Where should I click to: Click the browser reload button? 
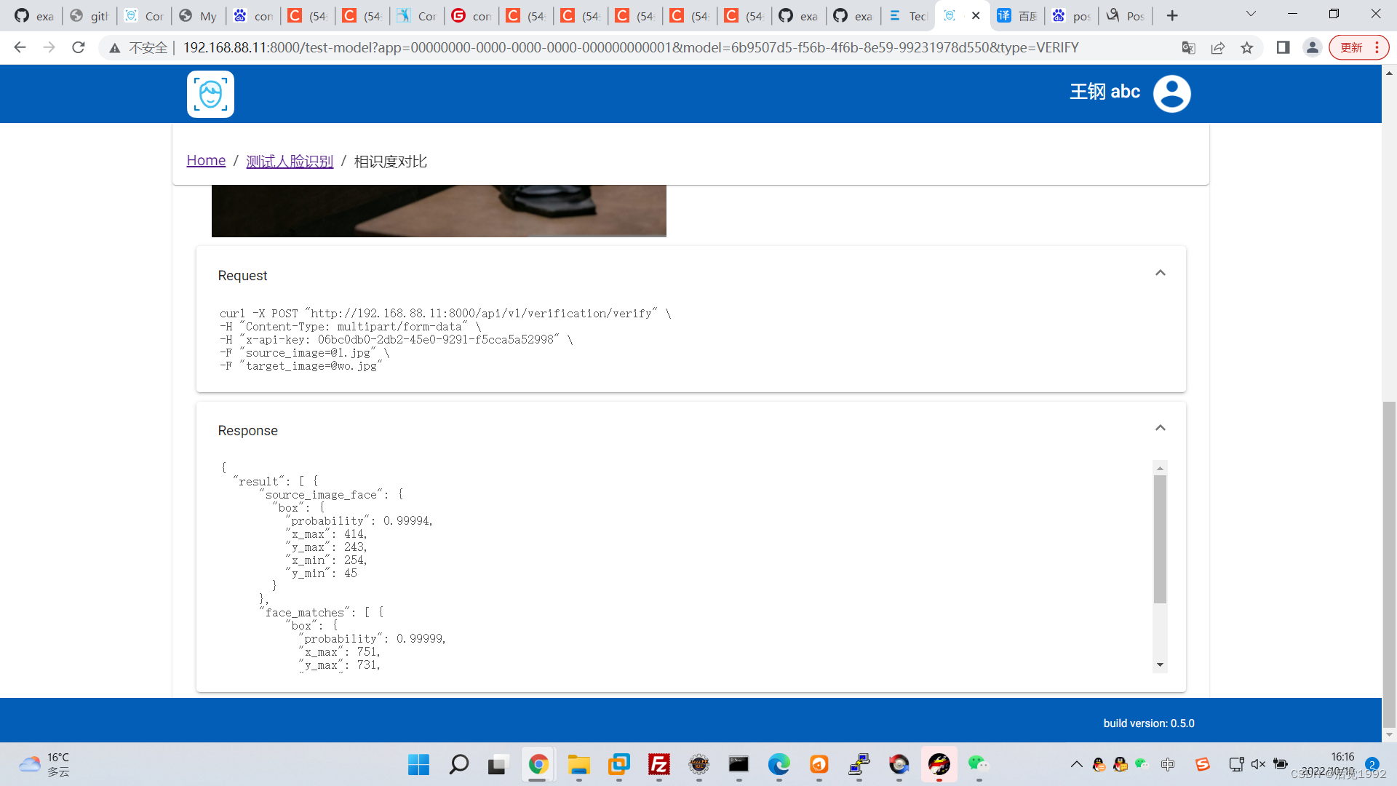point(79,48)
